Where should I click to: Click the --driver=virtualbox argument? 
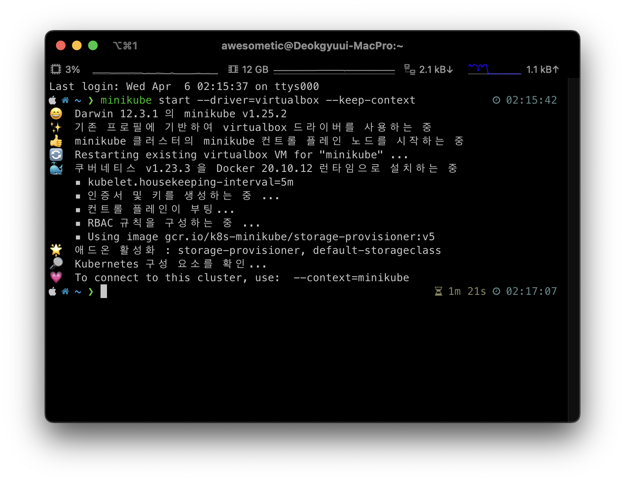258,100
